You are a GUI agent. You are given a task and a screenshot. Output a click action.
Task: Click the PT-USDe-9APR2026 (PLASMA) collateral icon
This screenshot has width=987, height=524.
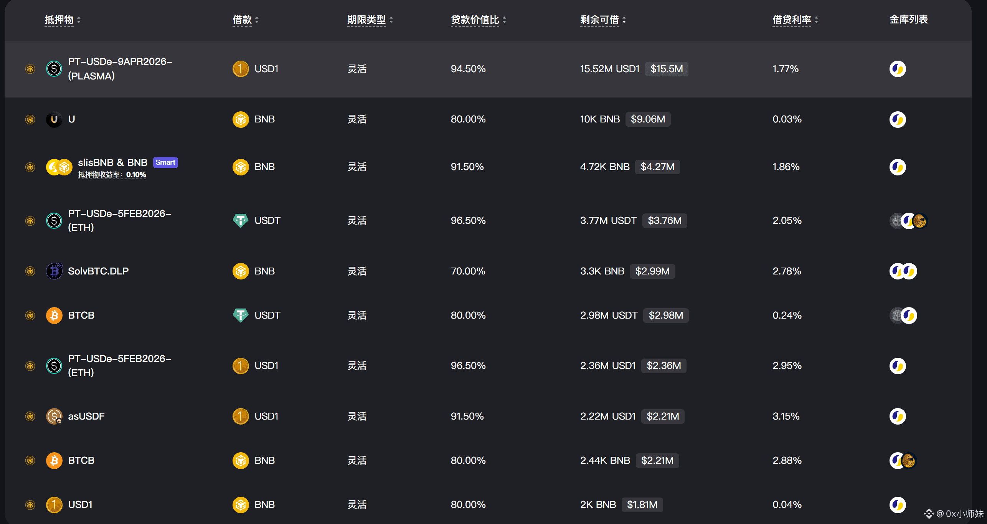click(54, 69)
